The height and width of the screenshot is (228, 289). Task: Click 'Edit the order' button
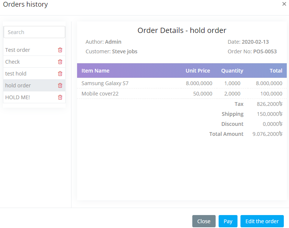[x=262, y=221]
